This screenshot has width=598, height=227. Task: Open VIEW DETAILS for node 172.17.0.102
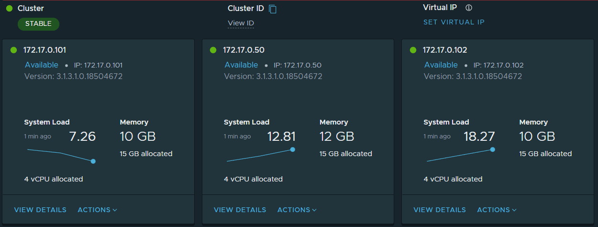(440, 210)
